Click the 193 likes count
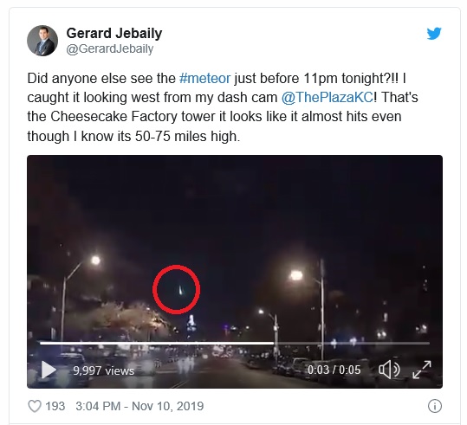The width and height of the screenshot is (467, 425). [x=55, y=406]
